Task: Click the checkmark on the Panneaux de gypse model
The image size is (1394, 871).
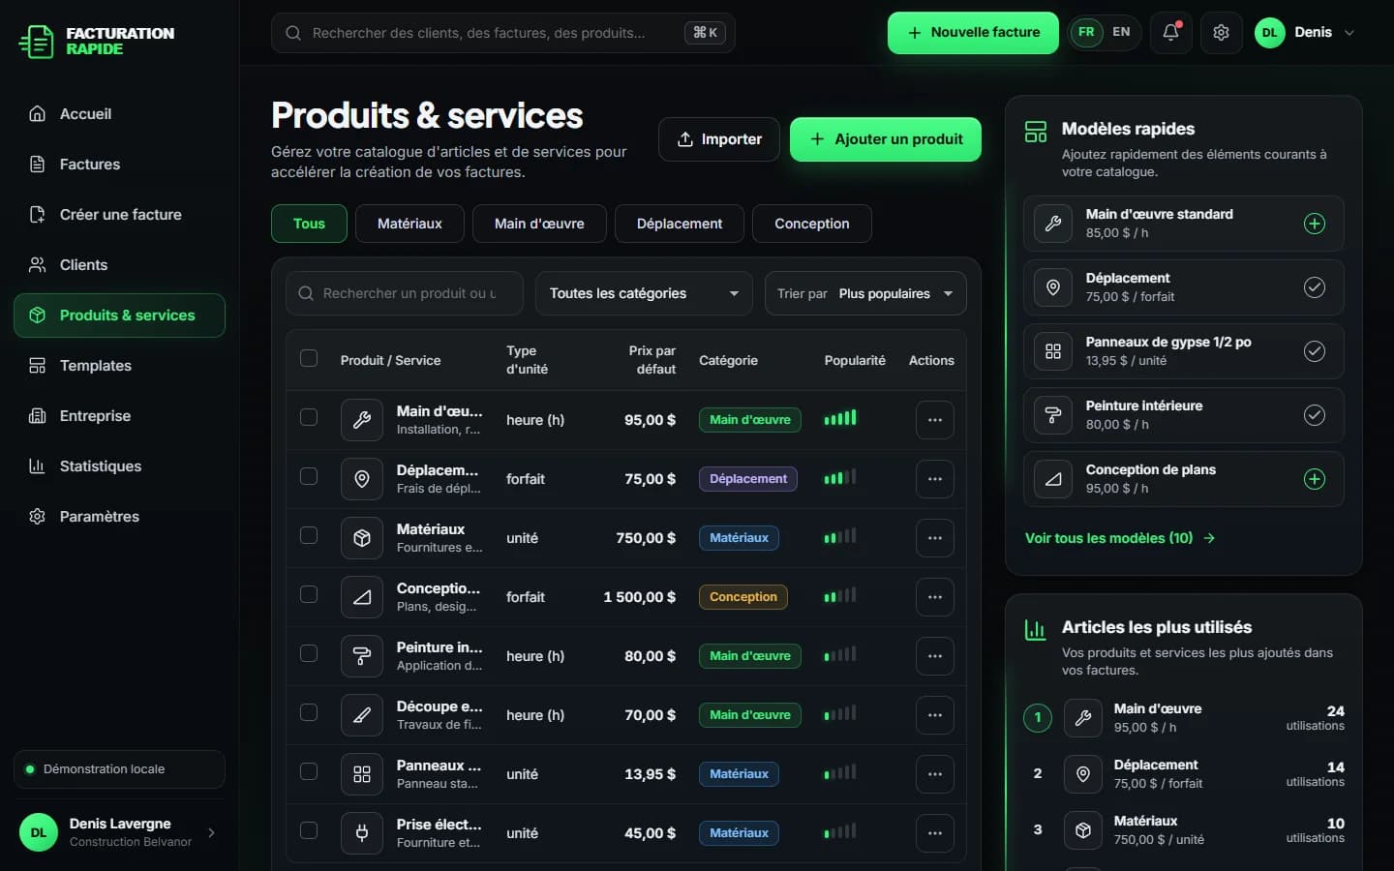Action: click(x=1314, y=351)
